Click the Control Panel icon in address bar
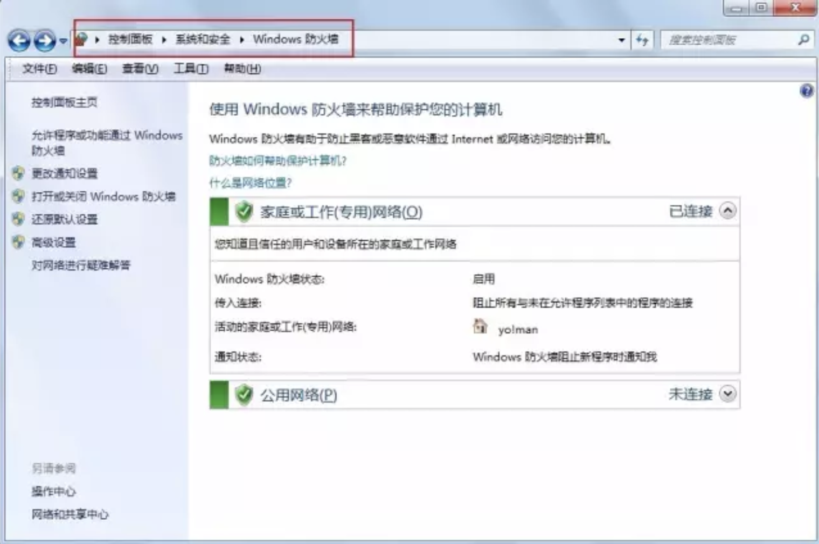Viewport: 819px width, 544px height. pyautogui.click(x=81, y=39)
